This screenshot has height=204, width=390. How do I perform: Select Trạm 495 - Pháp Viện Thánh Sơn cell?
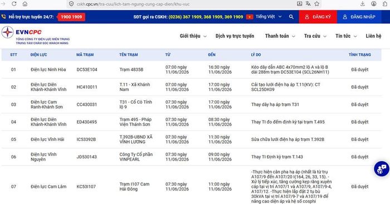point(135,122)
